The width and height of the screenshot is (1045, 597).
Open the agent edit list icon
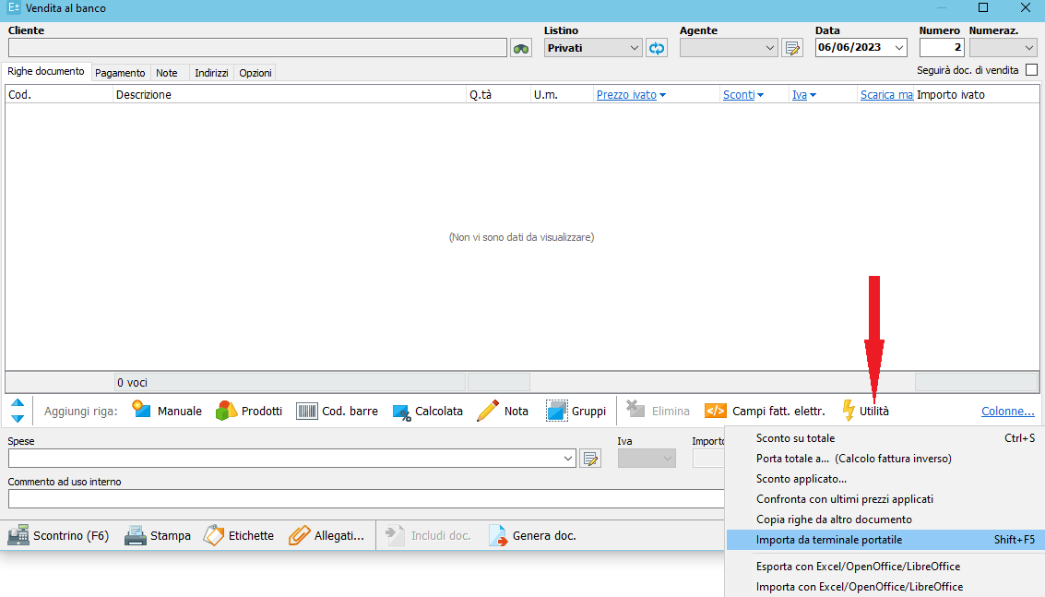[x=792, y=48]
